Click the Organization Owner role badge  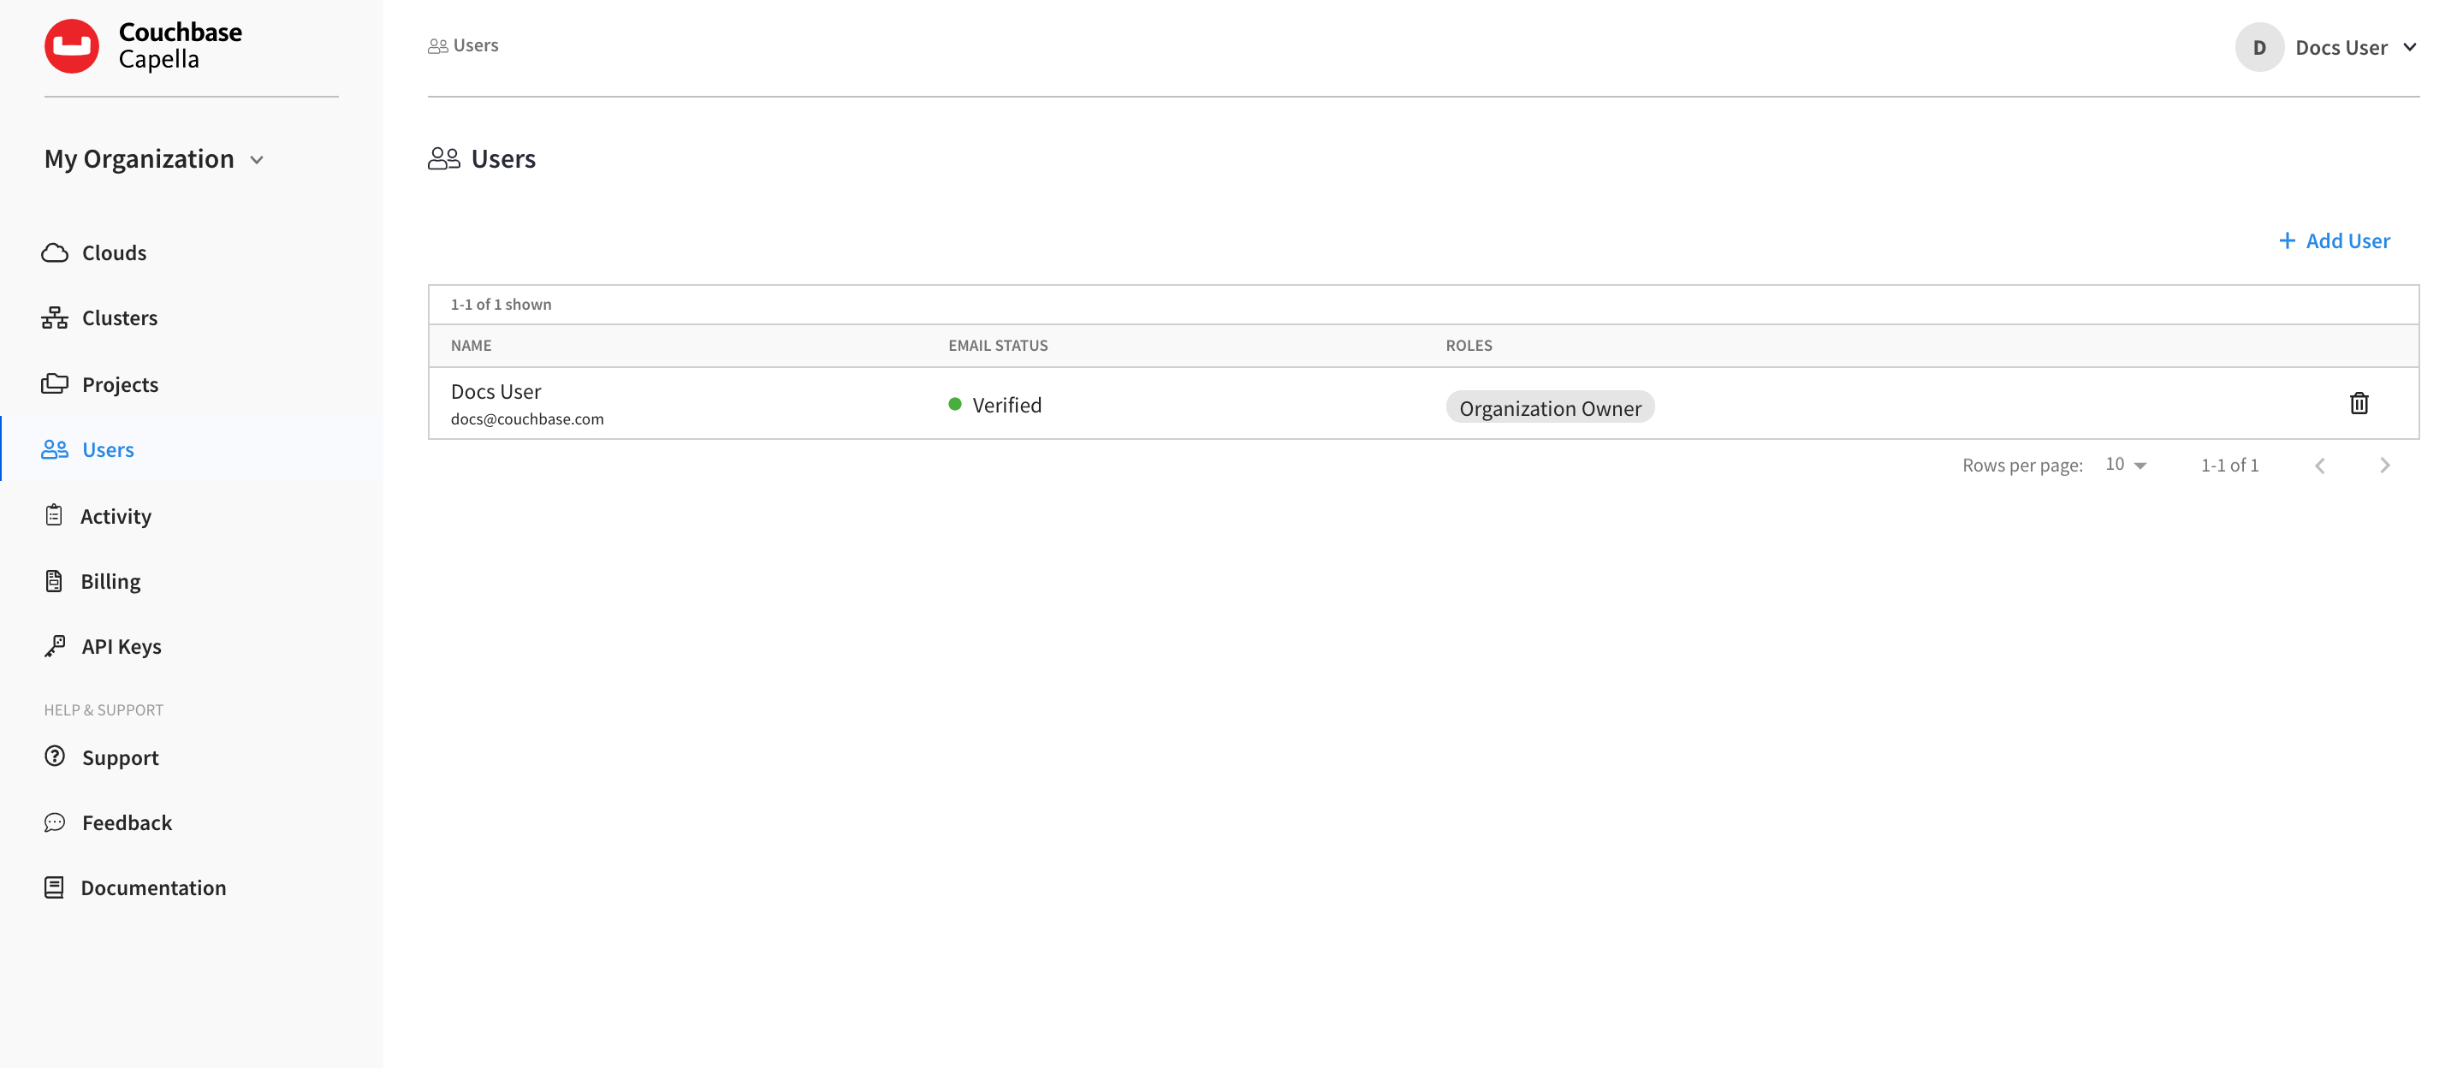(1550, 407)
